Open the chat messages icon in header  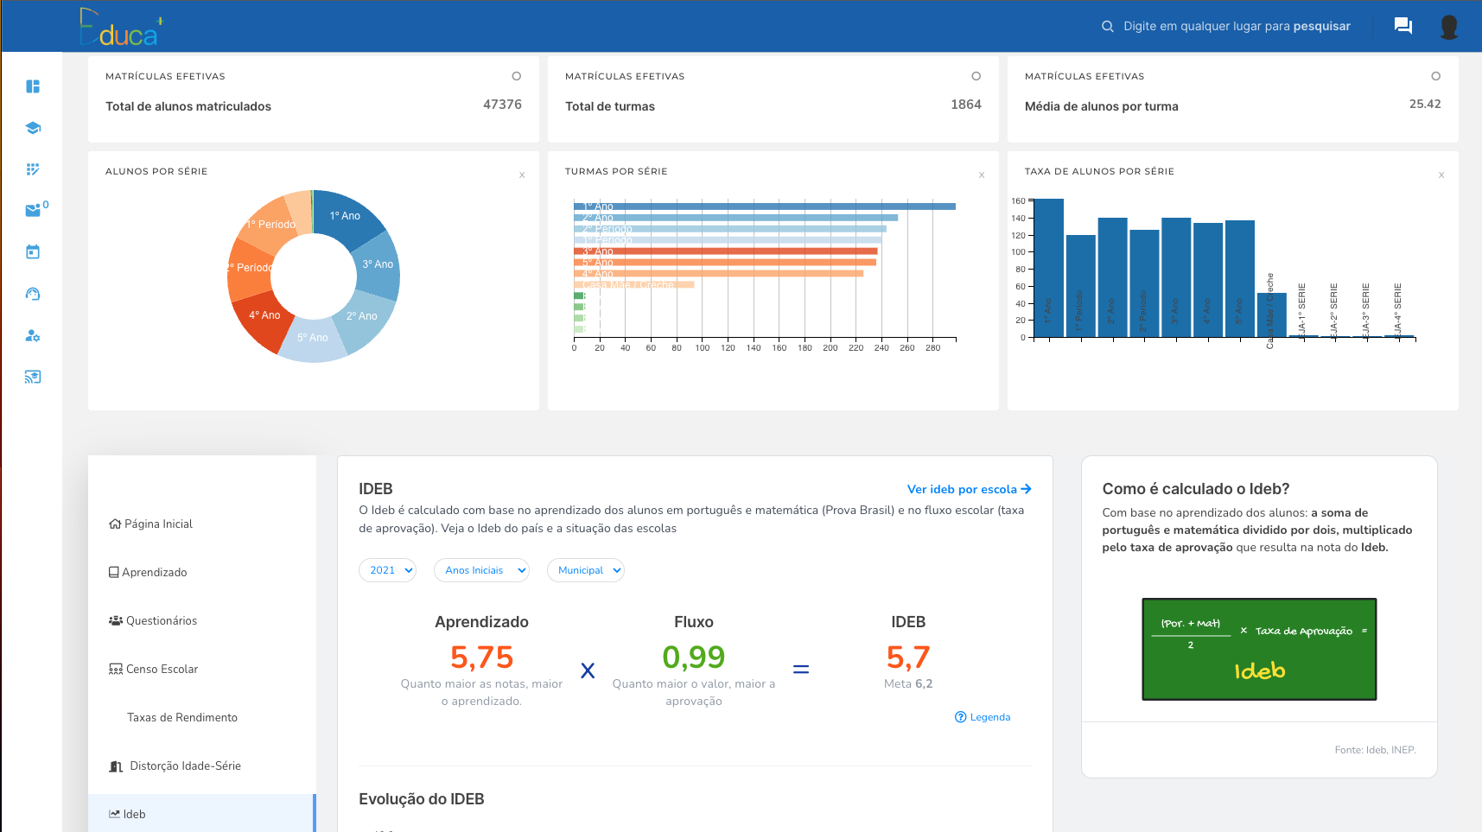tap(1403, 26)
